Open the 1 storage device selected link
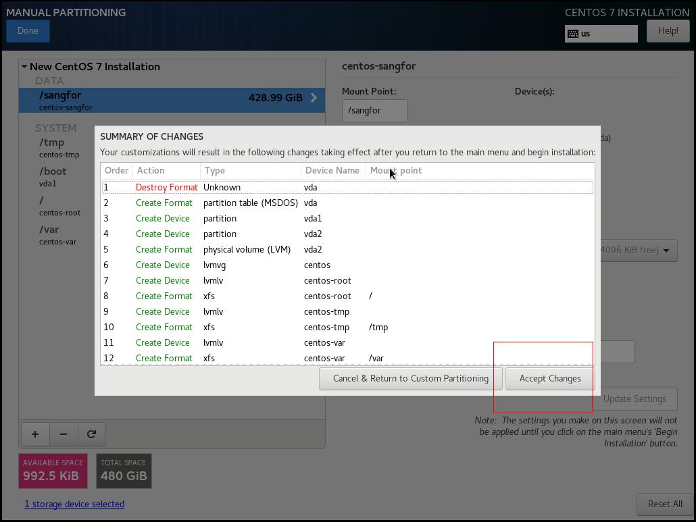 point(74,504)
